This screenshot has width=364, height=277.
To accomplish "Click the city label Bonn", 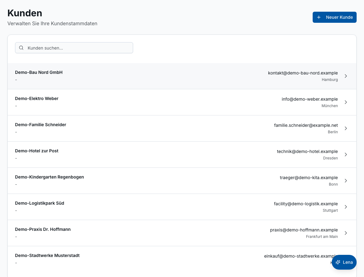I will [333, 184].
